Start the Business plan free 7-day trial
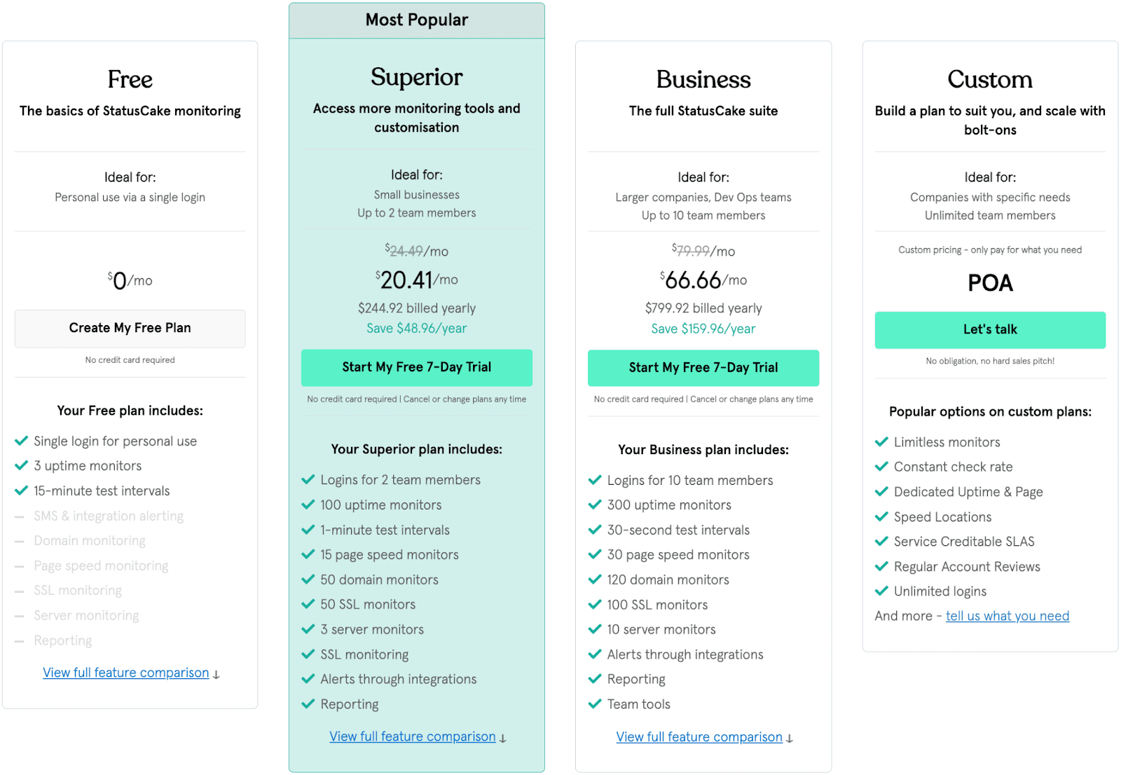This screenshot has width=1121, height=775. tap(703, 368)
